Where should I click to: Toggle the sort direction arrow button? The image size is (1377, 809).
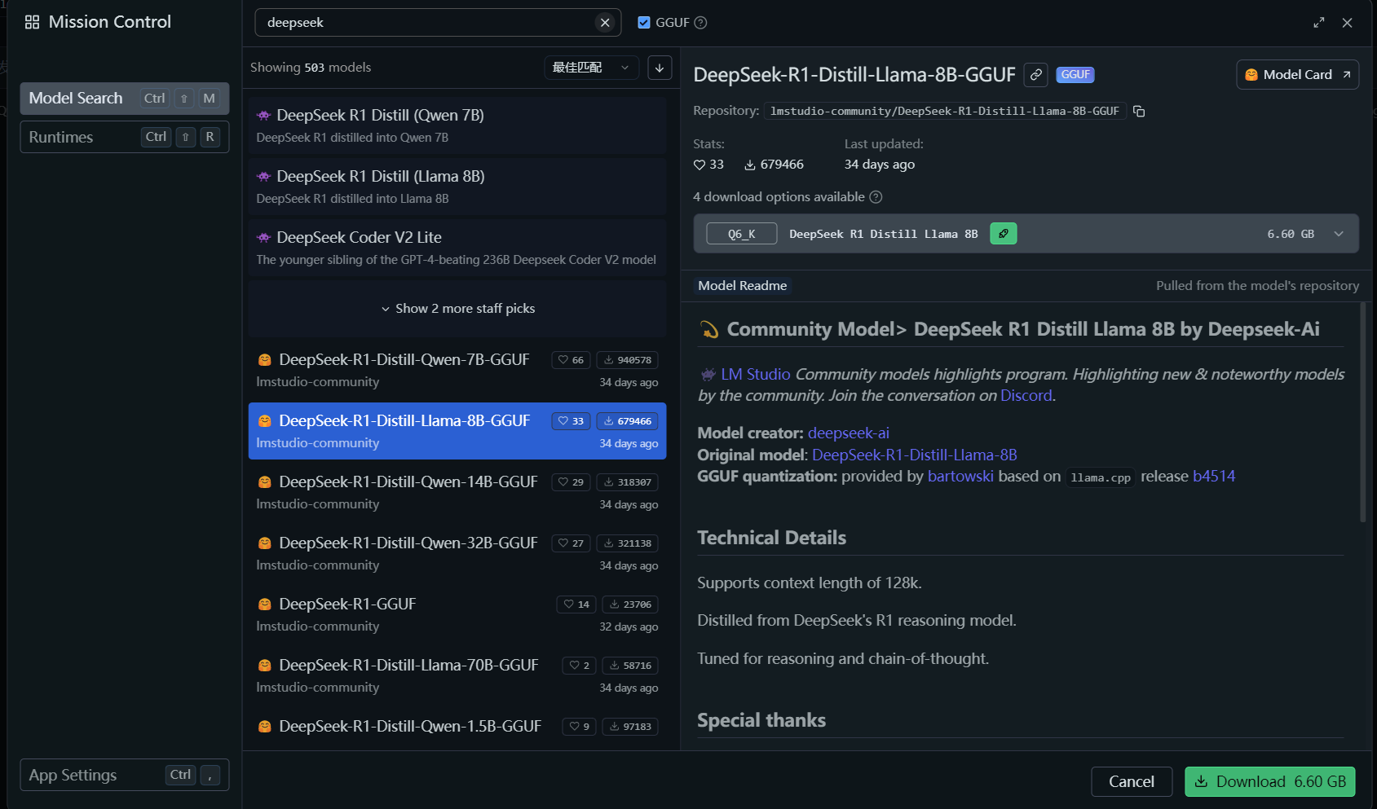point(660,68)
